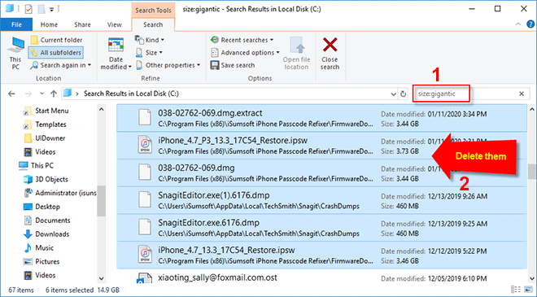Click the This PC search location icon

coord(15,53)
